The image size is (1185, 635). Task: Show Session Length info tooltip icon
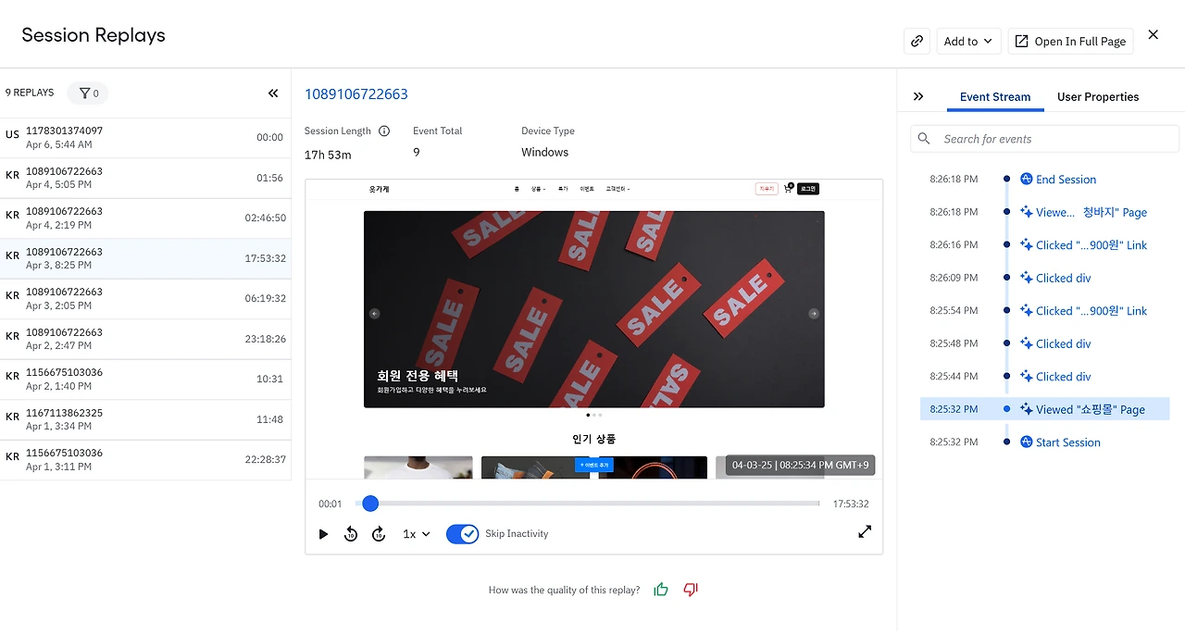[384, 131]
